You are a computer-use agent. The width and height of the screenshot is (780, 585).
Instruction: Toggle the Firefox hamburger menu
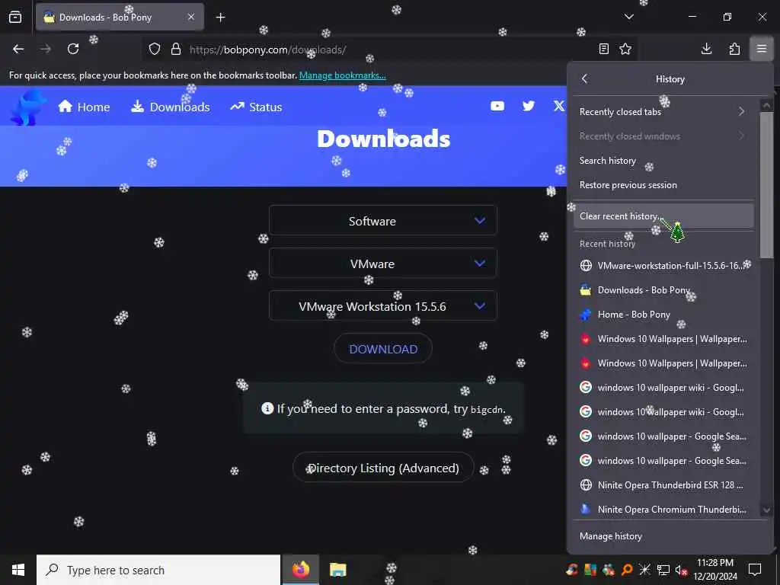click(x=762, y=49)
